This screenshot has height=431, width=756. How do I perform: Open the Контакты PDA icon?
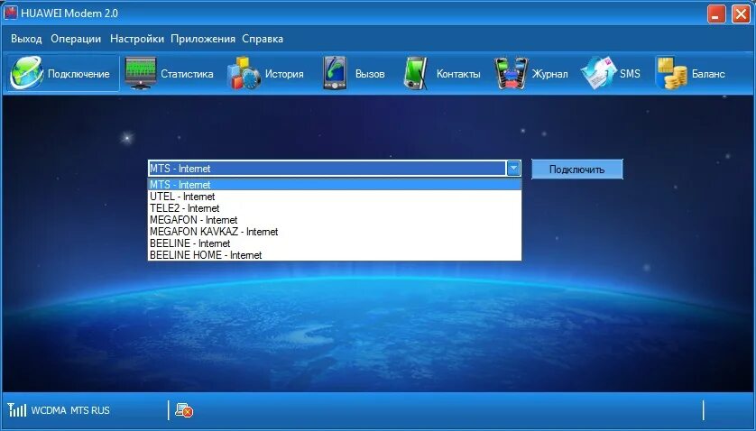415,73
